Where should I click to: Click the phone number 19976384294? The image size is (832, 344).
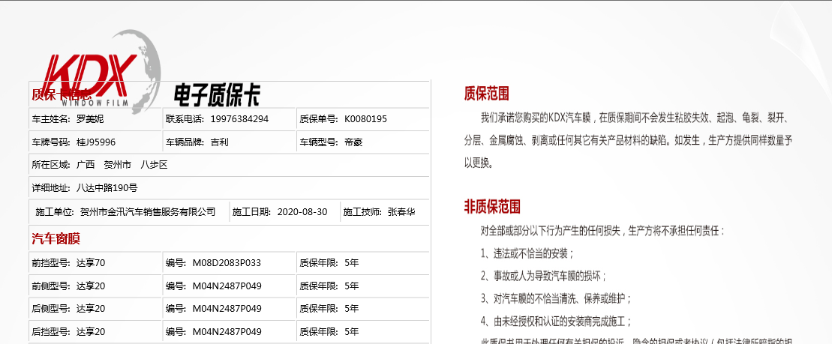click(239, 118)
